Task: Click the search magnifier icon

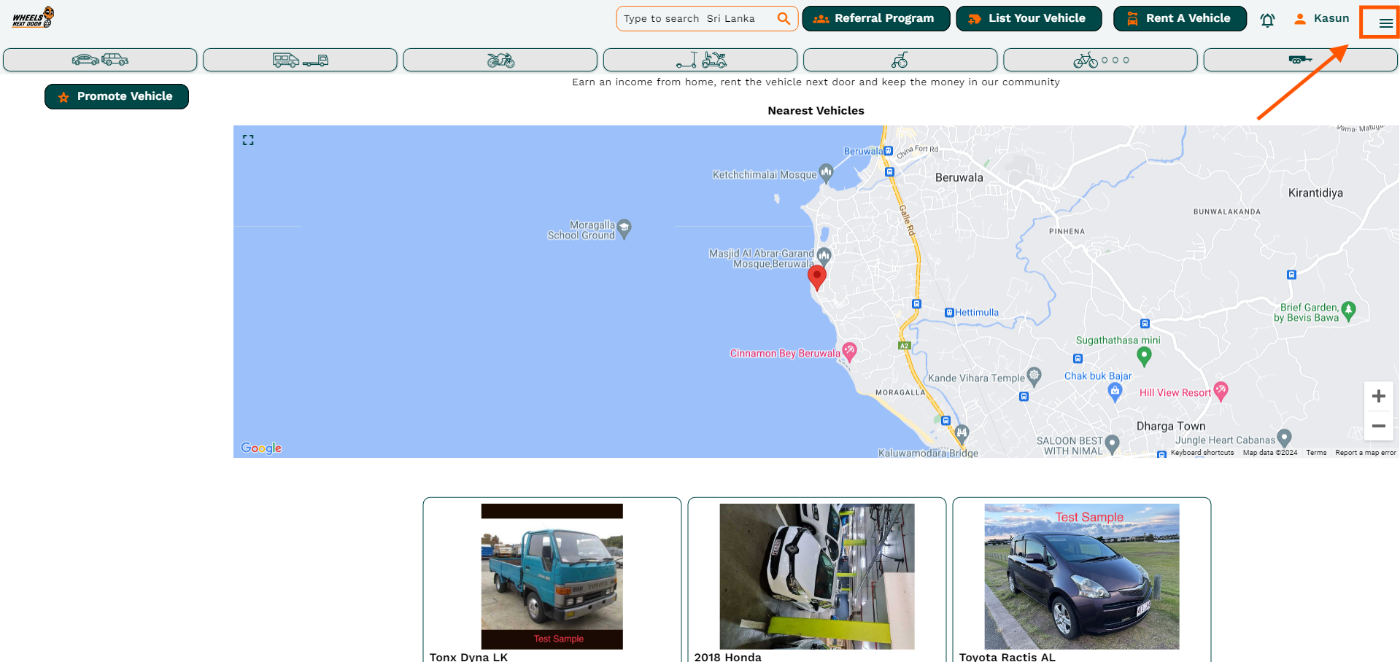Action: click(784, 19)
